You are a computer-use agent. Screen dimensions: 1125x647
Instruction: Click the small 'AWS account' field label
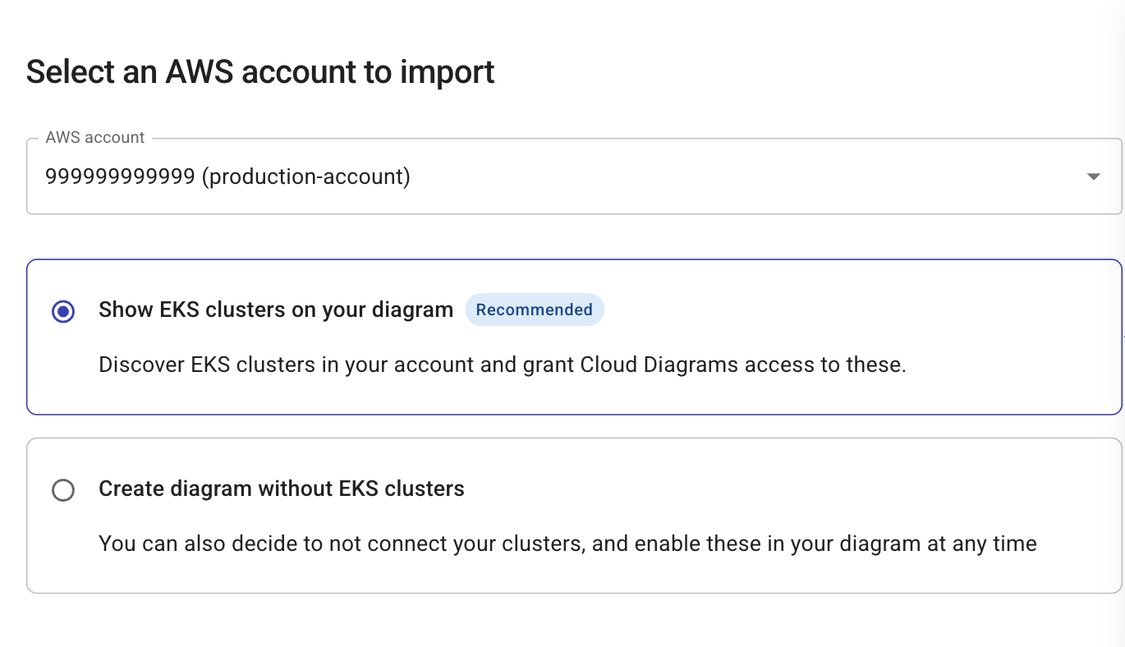95,138
